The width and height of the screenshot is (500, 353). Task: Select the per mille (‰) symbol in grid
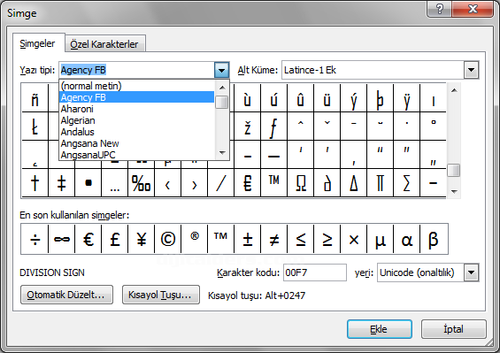(142, 183)
